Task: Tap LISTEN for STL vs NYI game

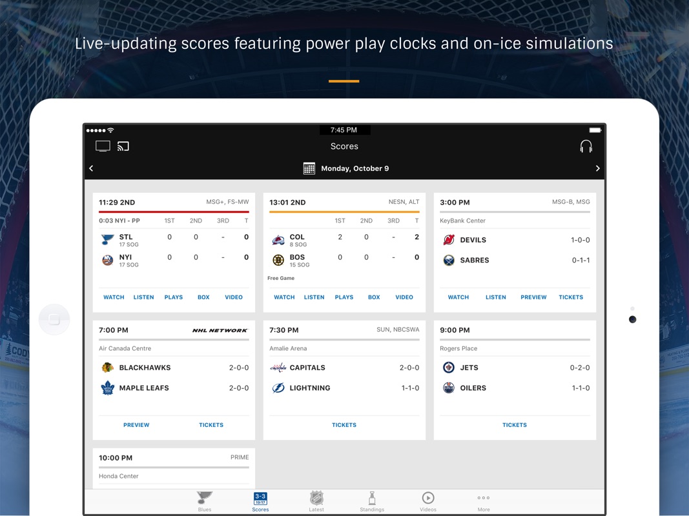Action: pyautogui.click(x=144, y=297)
